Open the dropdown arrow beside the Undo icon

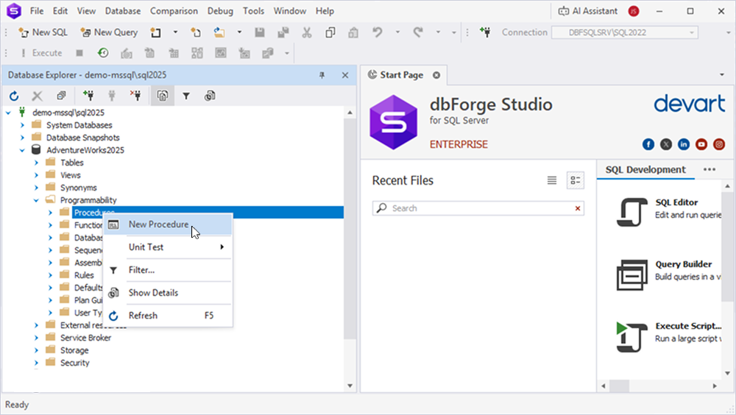coord(397,32)
